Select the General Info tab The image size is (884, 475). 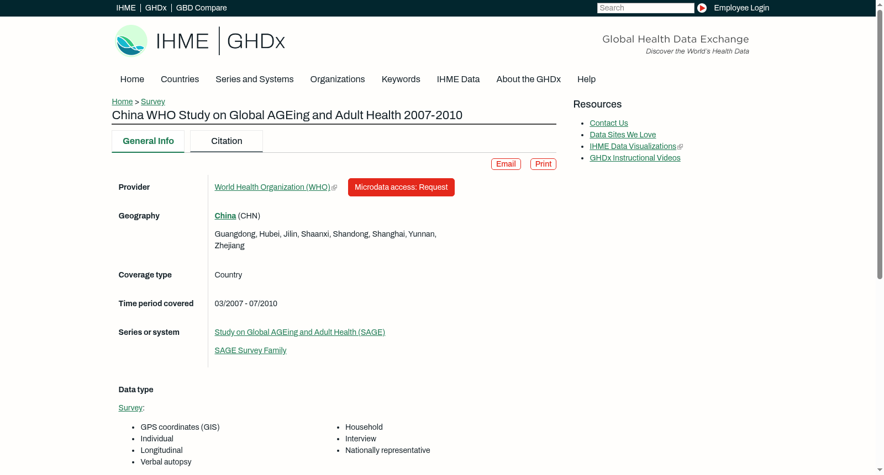148,141
